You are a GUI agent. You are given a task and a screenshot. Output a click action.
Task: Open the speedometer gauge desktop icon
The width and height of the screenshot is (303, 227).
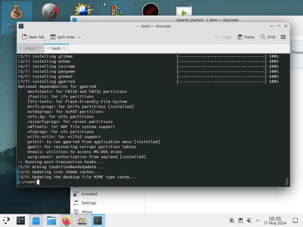click(50, 12)
